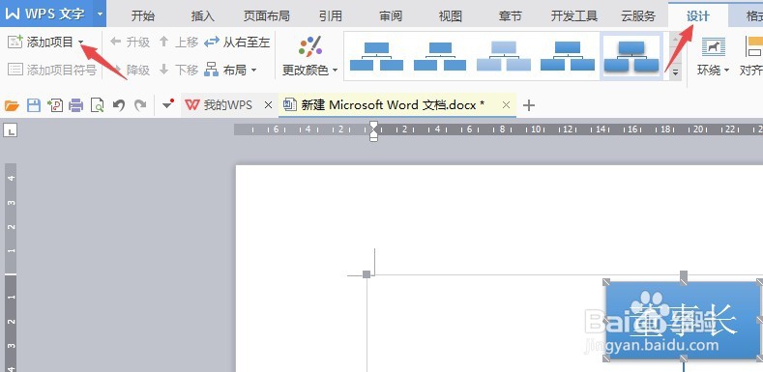The image size is (763, 372).
Task: Close the 新建 Microsoft Word 文档.docx tab
Action: (506, 105)
